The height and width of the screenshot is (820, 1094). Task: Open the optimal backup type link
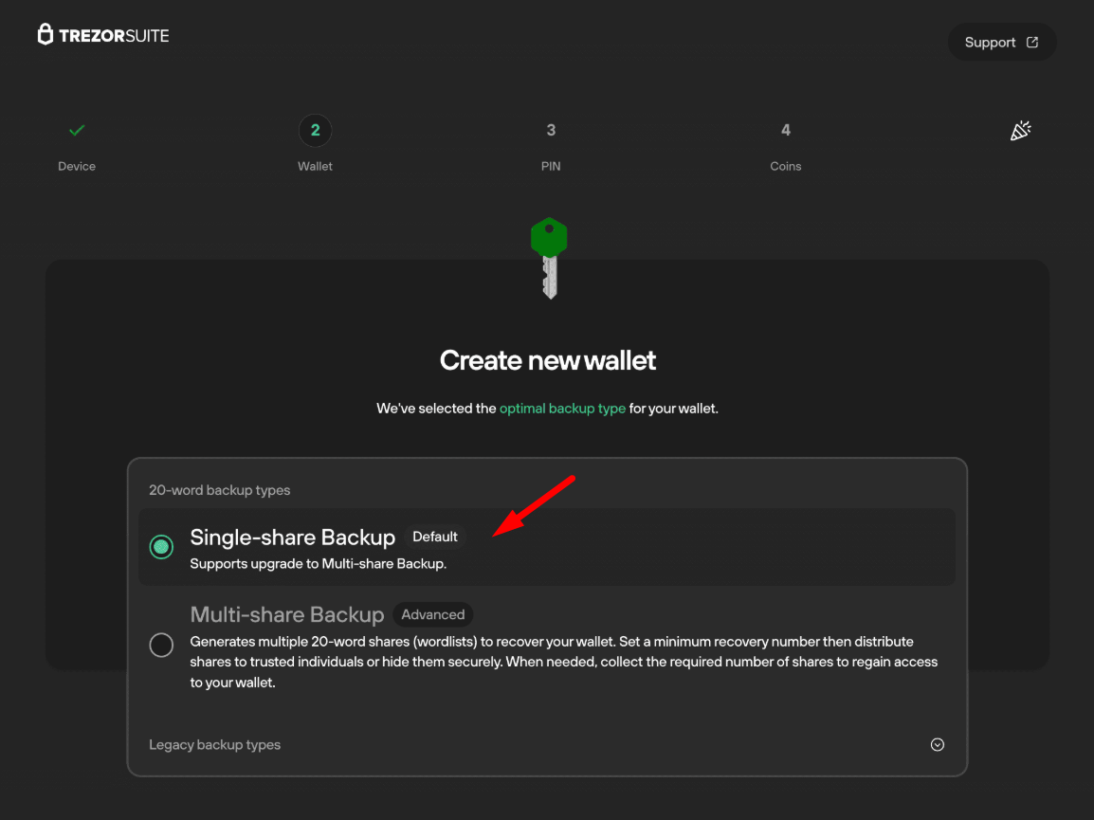pyautogui.click(x=562, y=409)
